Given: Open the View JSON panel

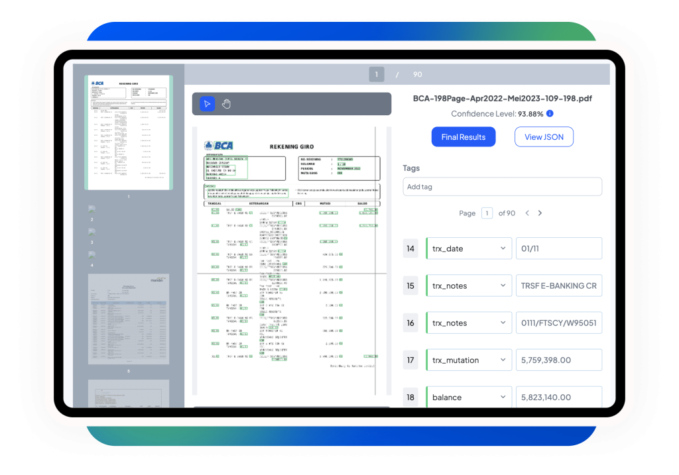Looking at the screenshot, I should 544,136.
